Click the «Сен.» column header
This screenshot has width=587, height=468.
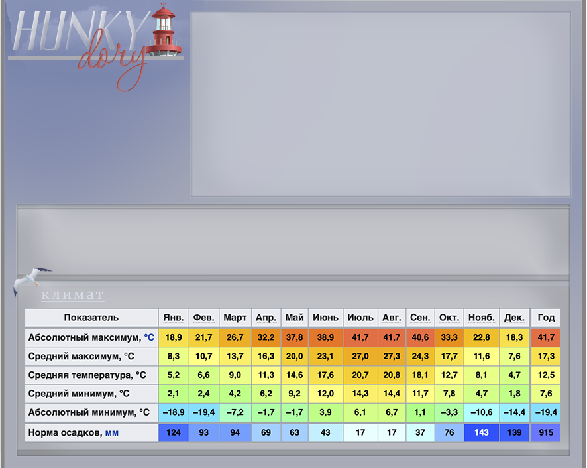pyautogui.click(x=420, y=318)
